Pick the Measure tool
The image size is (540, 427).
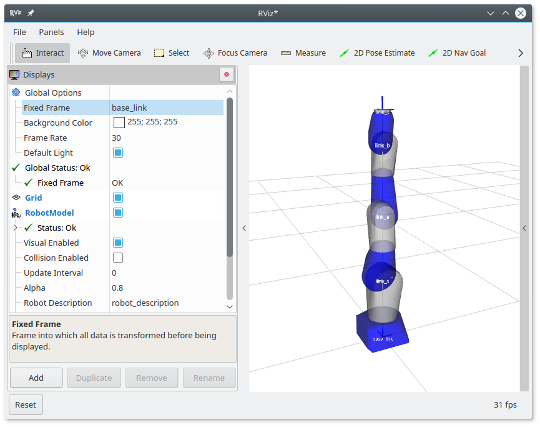coord(303,53)
